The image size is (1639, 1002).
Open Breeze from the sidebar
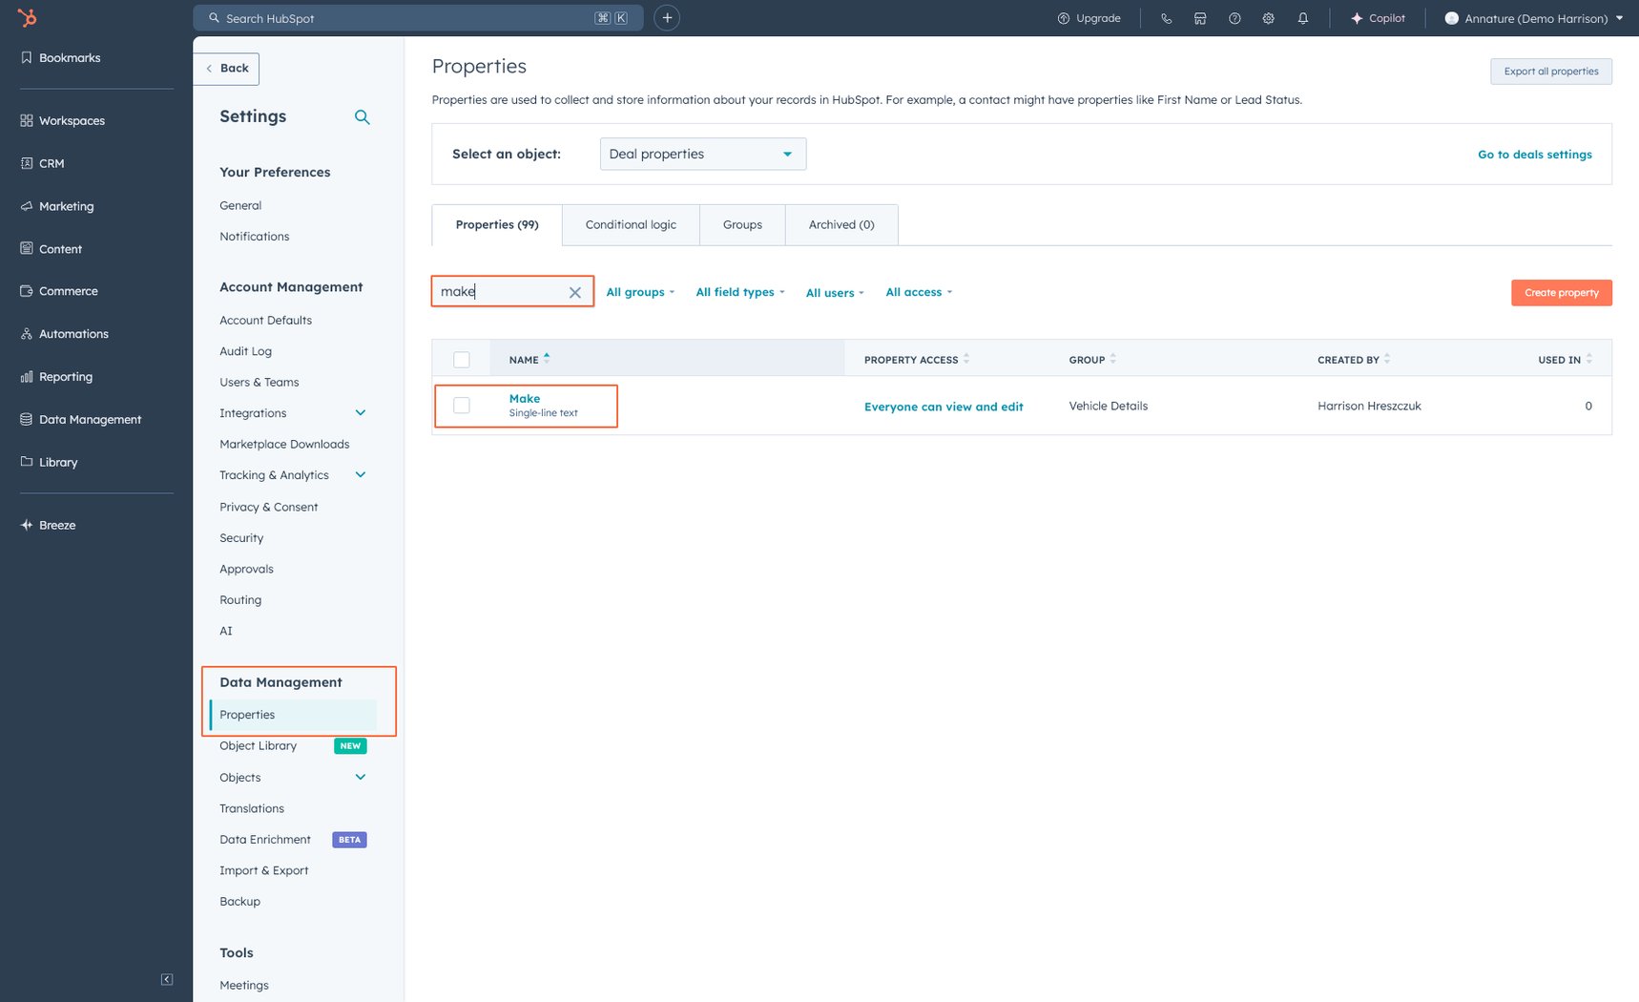pyautogui.click(x=57, y=525)
